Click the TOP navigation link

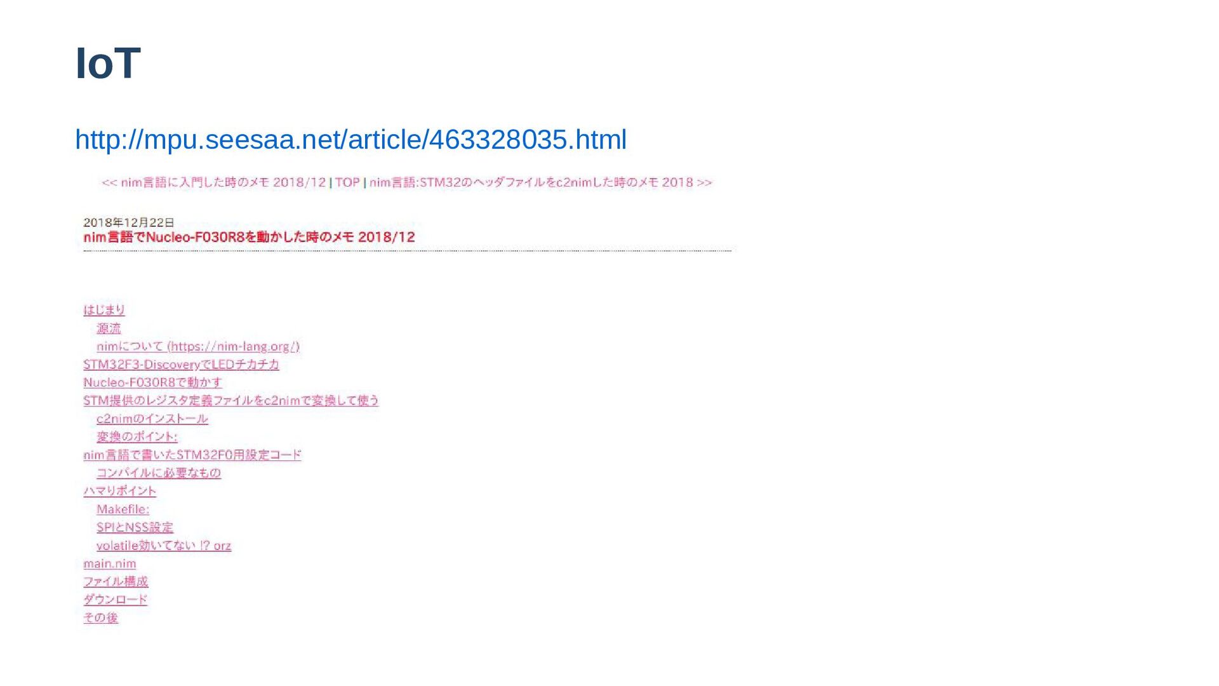pos(347,183)
